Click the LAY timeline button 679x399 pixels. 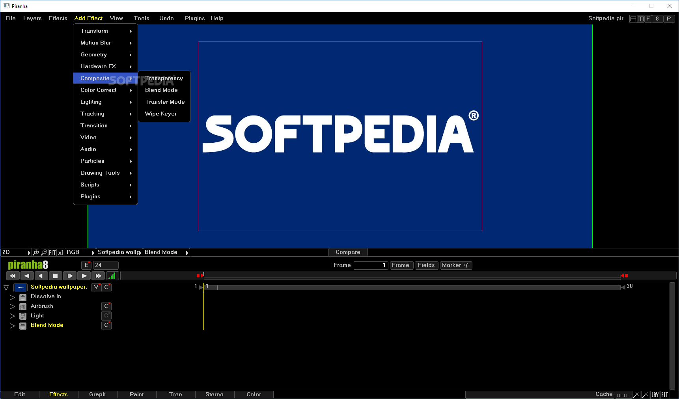pyautogui.click(x=655, y=395)
